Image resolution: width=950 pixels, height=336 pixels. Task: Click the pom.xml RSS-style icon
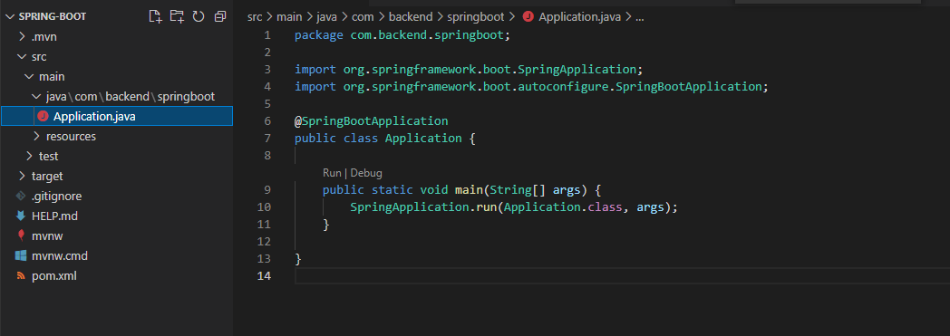click(21, 276)
